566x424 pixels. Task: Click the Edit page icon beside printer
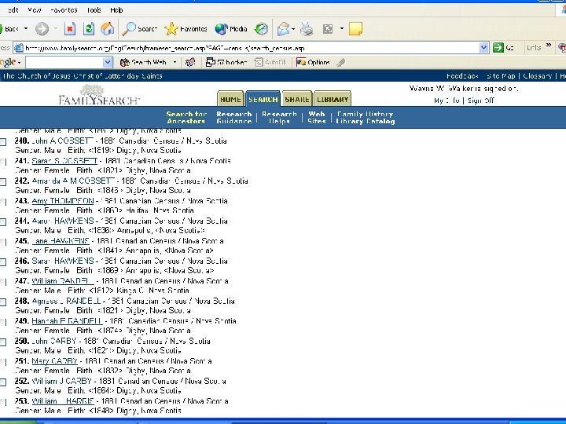coord(328,29)
